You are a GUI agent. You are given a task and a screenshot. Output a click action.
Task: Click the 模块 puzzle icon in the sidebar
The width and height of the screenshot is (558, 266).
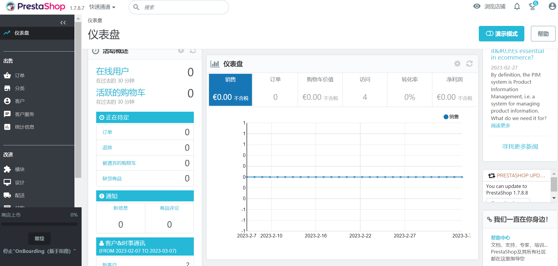[7, 169]
